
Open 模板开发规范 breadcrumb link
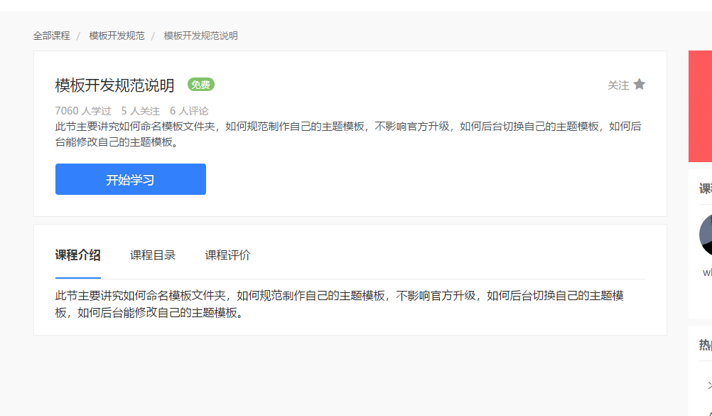click(117, 36)
